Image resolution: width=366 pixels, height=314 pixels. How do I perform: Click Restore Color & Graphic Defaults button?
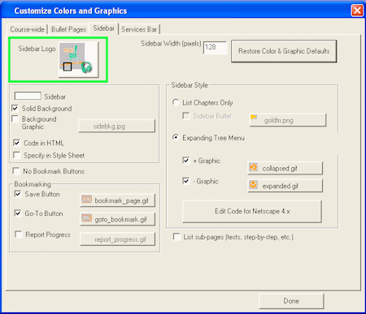pos(284,51)
